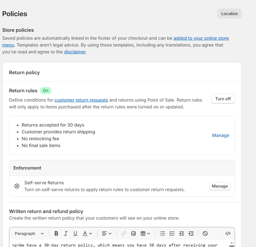Increase indent in the policy editor
This screenshot has width=256, height=247.
(191, 234)
